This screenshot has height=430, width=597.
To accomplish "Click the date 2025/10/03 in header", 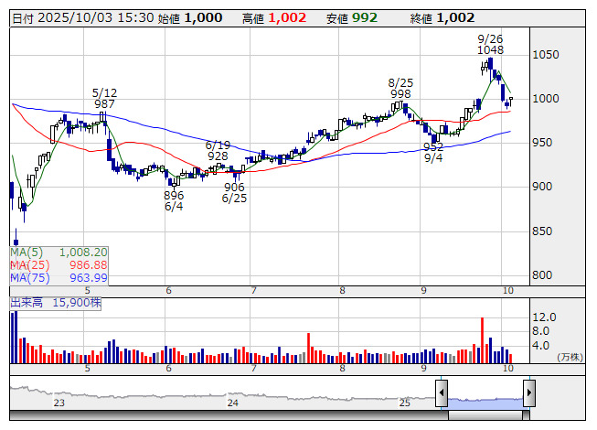I will click(75, 17).
